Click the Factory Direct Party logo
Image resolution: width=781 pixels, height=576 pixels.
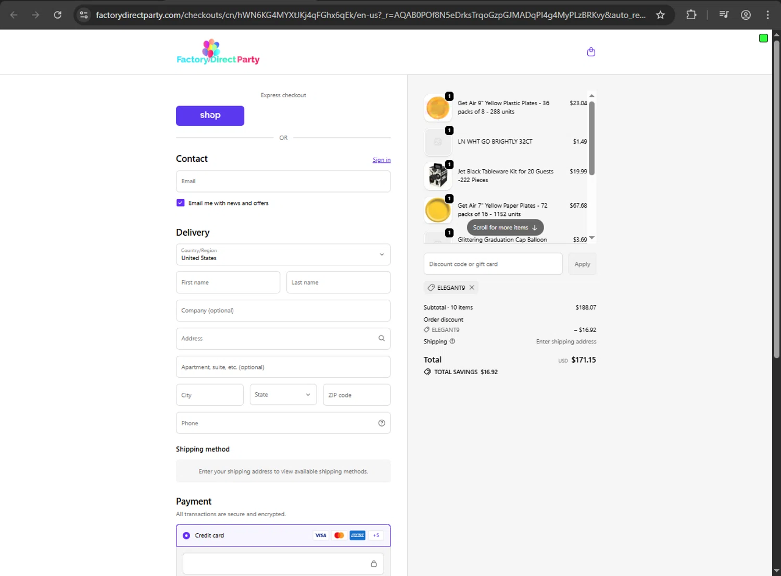pos(218,52)
